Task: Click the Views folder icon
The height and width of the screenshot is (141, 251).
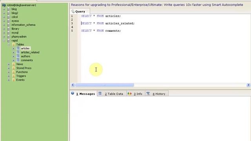Action: pyautogui.click(x=14, y=64)
